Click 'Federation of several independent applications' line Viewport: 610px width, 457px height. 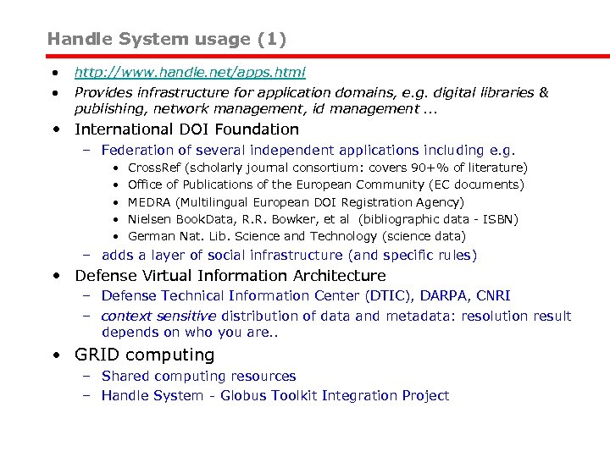308,151
